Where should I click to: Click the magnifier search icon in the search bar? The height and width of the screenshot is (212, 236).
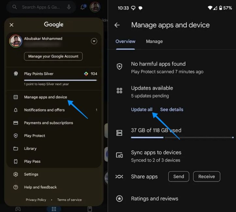click(15, 7)
